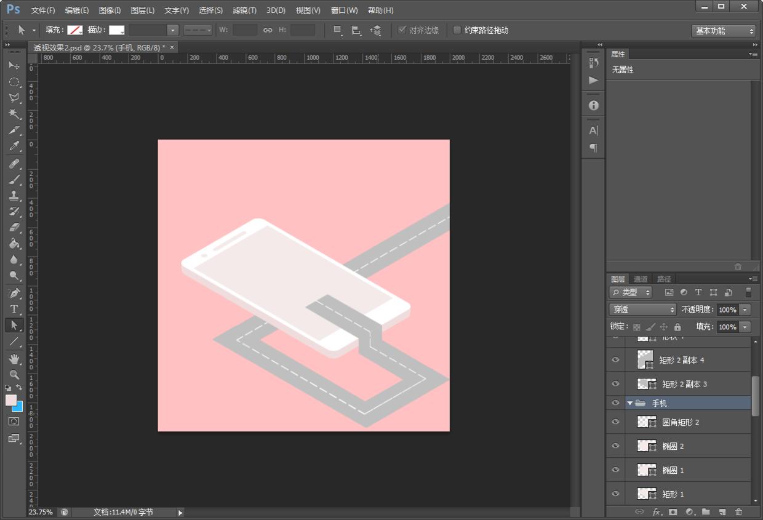Select the Eyedropper tool
The height and width of the screenshot is (520, 763).
point(14,146)
